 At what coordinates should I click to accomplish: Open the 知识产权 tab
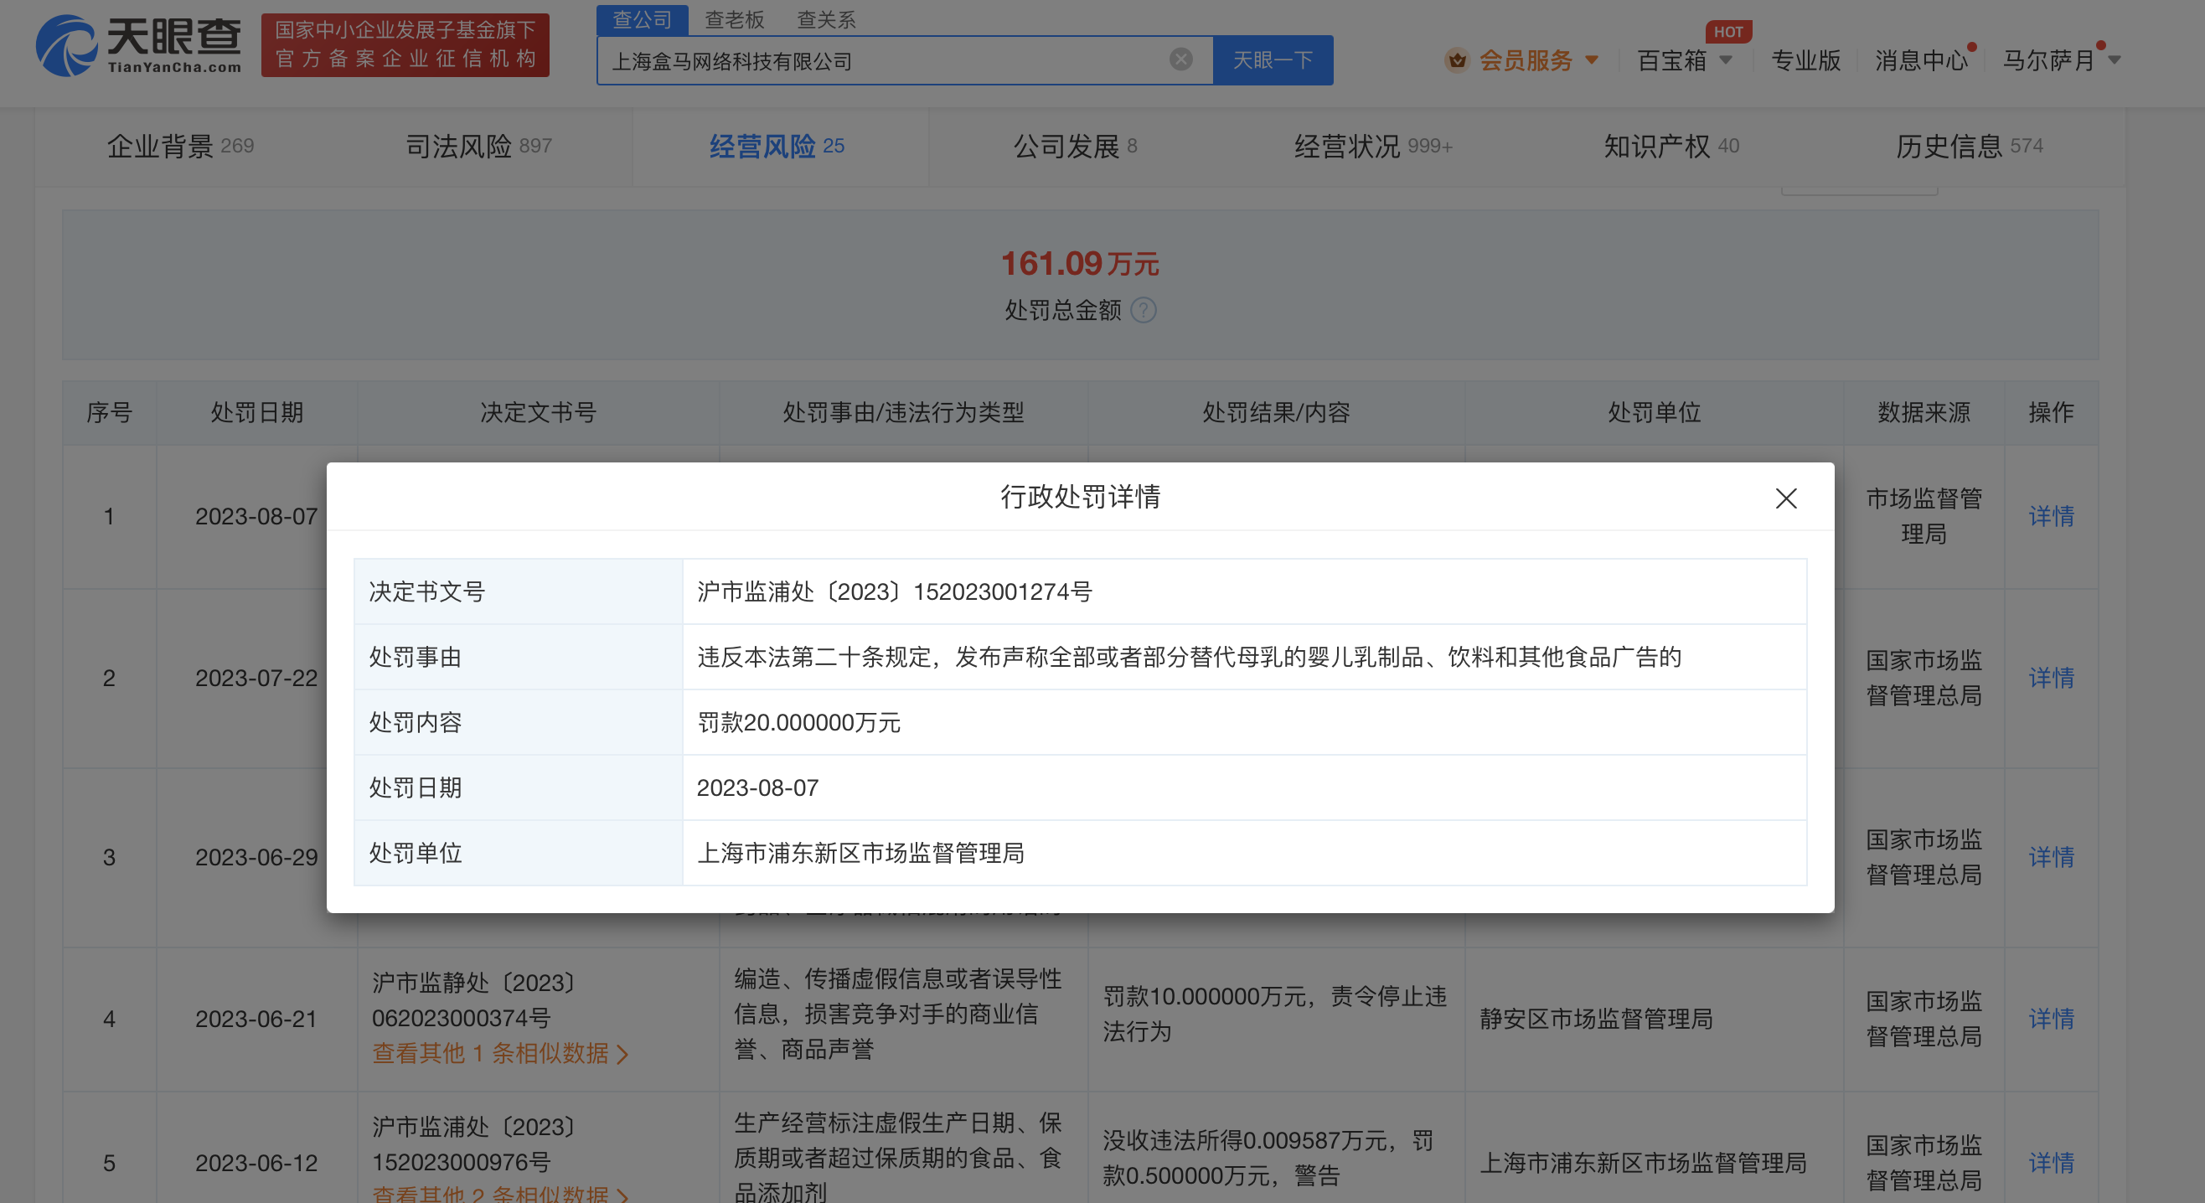[1670, 147]
